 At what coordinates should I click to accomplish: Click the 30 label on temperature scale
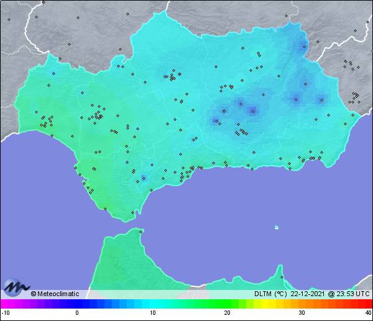tap(302, 313)
